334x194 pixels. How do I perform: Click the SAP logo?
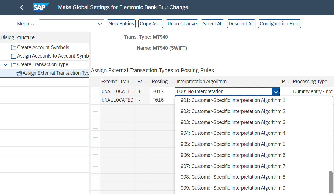click(x=41, y=7)
